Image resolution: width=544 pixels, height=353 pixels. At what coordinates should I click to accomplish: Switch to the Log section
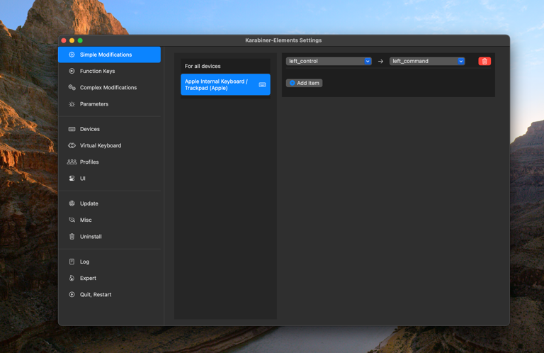(x=84, y=262)
